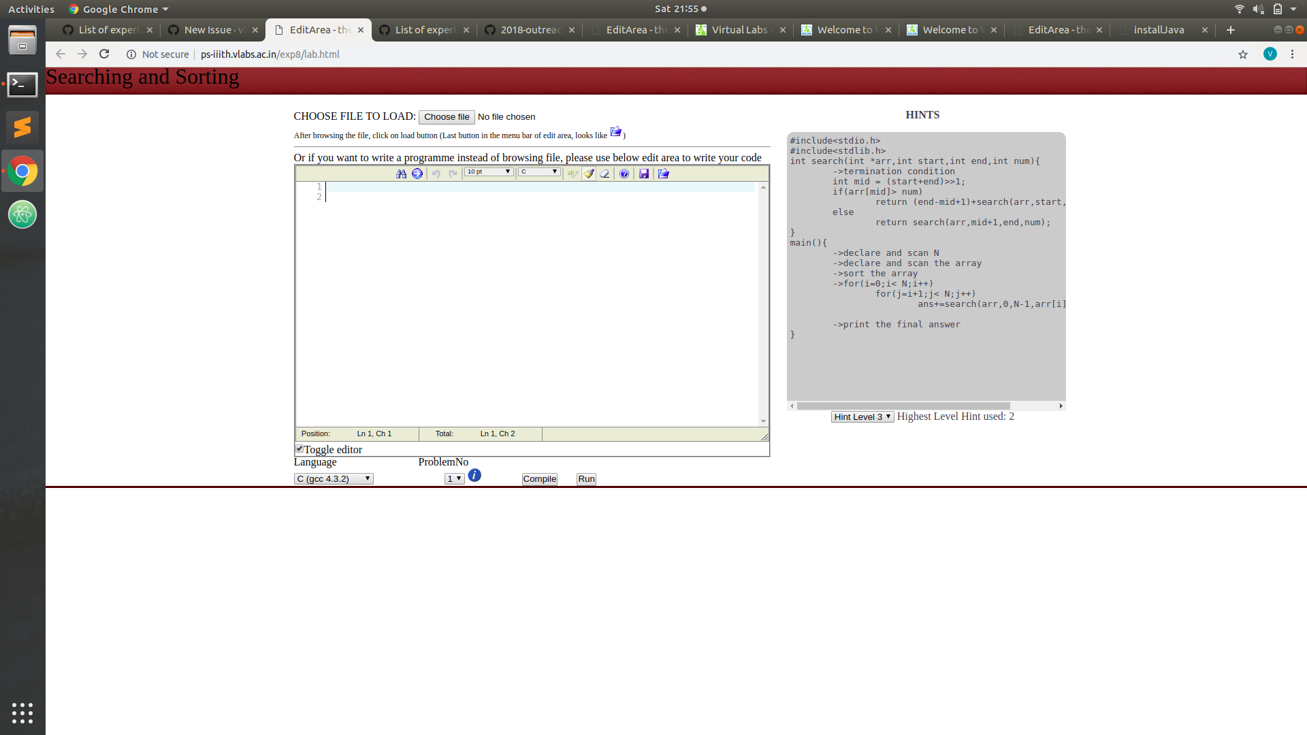Use the eraser icon to clear the editor
The width and height of the screenshot is (1307, 735).
[x=604, y=174]
